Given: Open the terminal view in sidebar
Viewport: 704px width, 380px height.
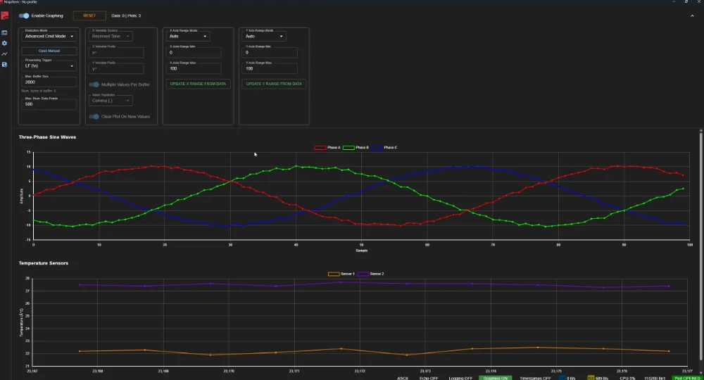Looking at the screenshot, I should tap(4, 32).
